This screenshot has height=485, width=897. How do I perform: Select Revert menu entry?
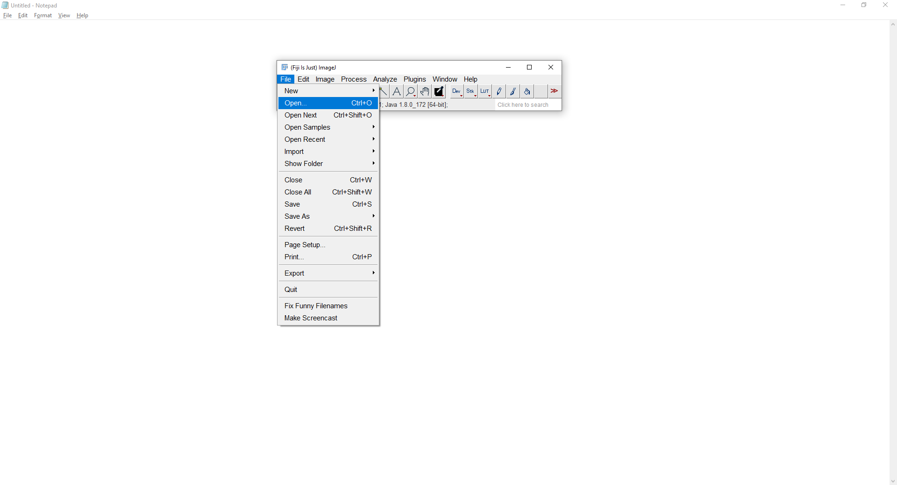[328, 229]
